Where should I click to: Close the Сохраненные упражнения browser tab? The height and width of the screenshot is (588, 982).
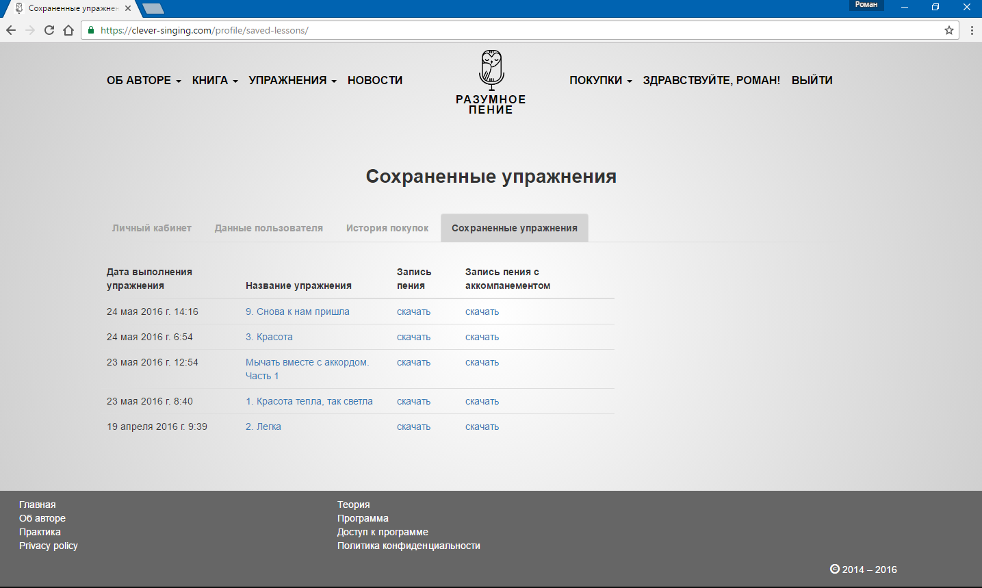[x=128, y=8]
